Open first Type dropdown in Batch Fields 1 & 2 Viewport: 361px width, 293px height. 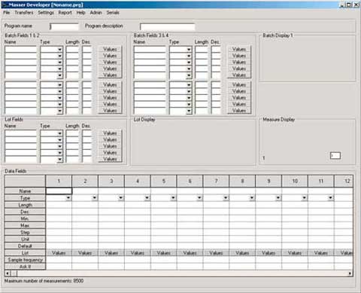[59, 50]
